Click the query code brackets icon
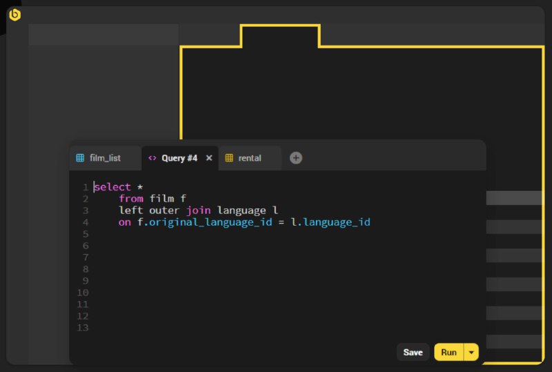Image resolution: width=552 pixels, height=372 pixels. pos(152,158)
